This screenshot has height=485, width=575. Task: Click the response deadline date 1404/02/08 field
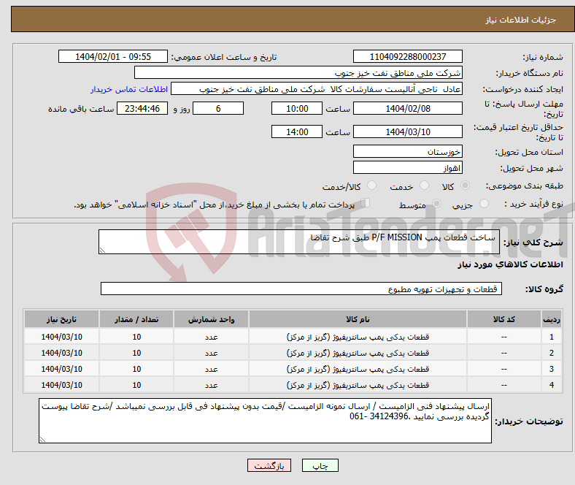(x=408, y=108)
